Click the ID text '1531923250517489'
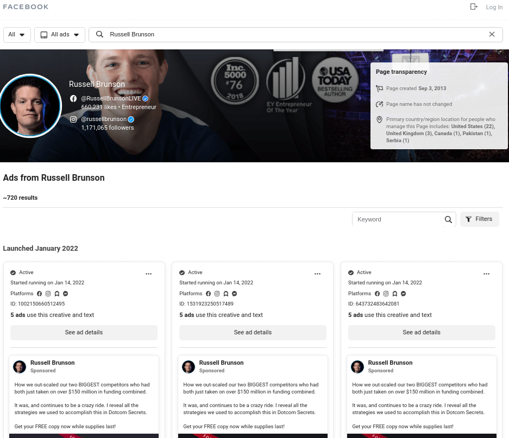Screen dimensions: 509x438 210,304
